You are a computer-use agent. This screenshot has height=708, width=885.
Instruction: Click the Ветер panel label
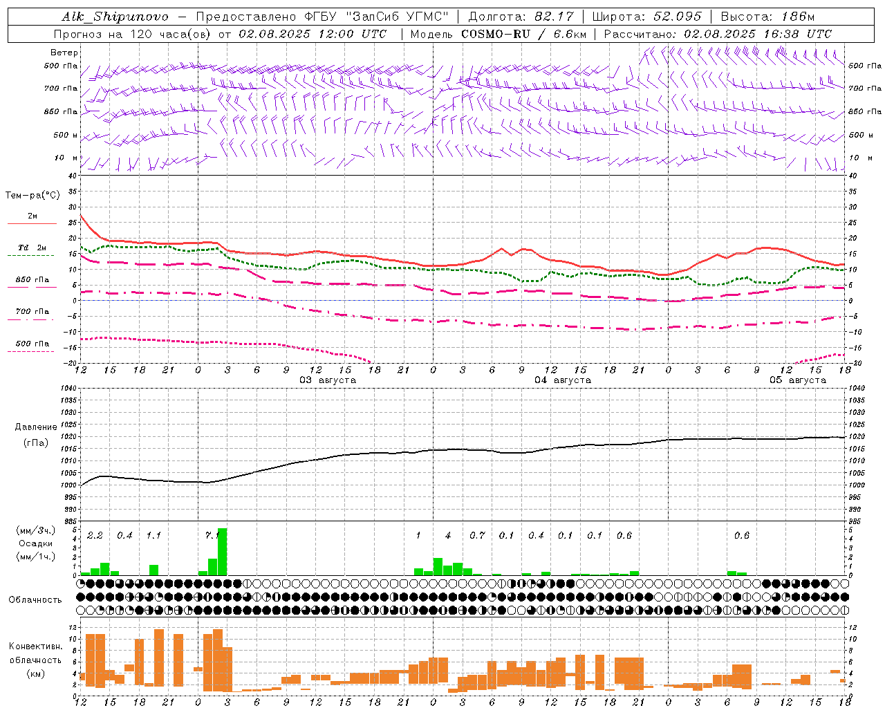pyautogui.click(x=64, y=53)
